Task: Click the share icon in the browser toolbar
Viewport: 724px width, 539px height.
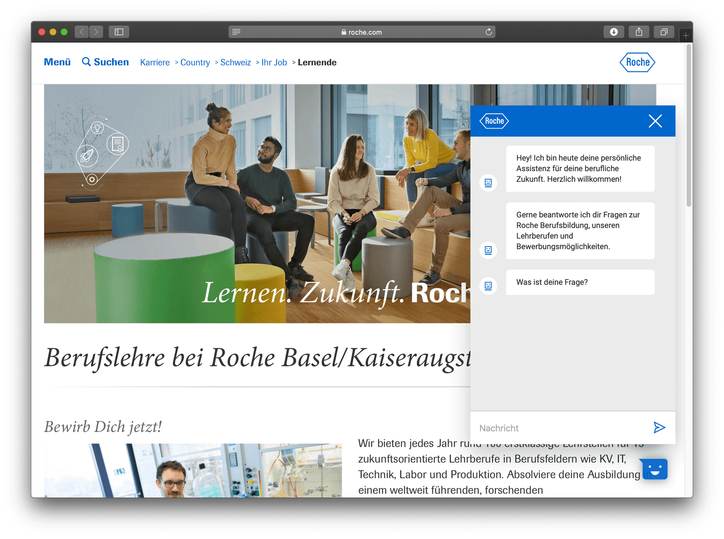Action: pos(639,32)
